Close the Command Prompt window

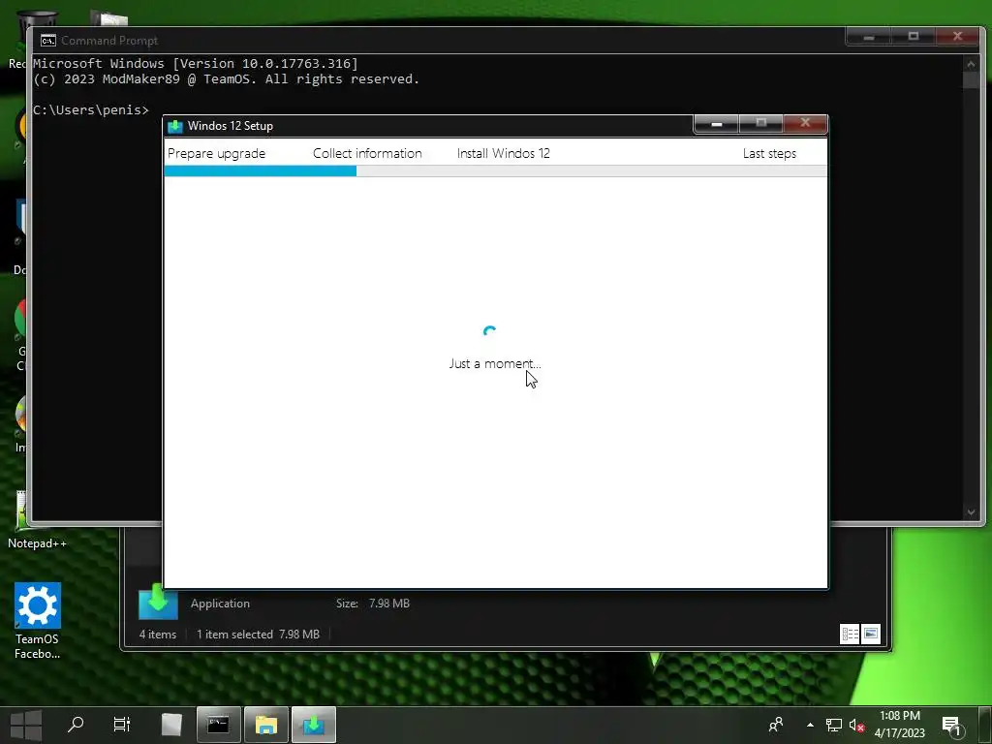click(958, 38)
